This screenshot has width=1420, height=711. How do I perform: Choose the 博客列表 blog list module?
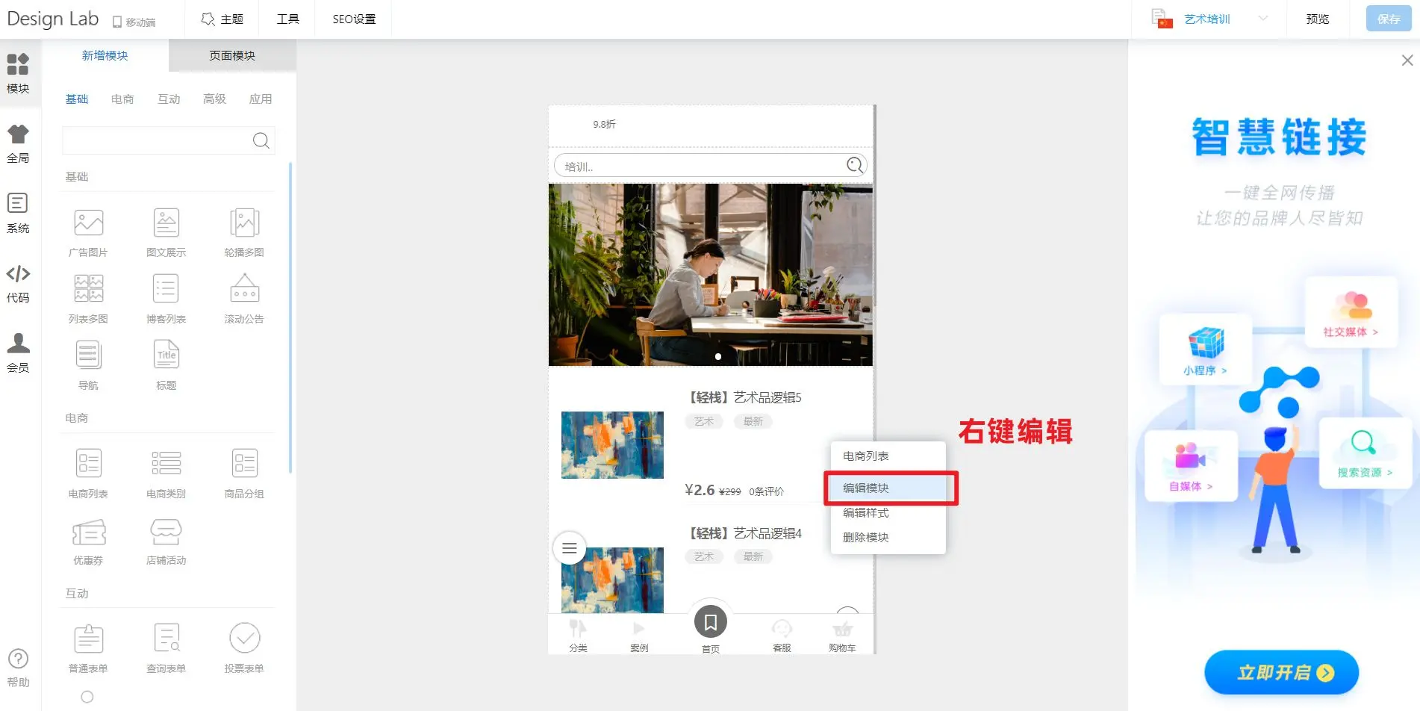click(x=166, y=290)
